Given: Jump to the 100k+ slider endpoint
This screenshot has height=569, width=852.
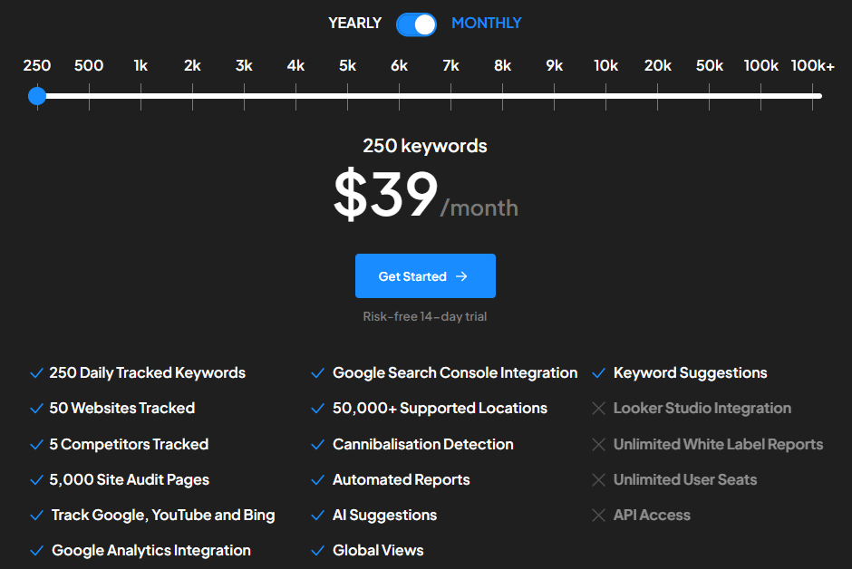Looking at the screenshot, I should click(x=813, y=96).
